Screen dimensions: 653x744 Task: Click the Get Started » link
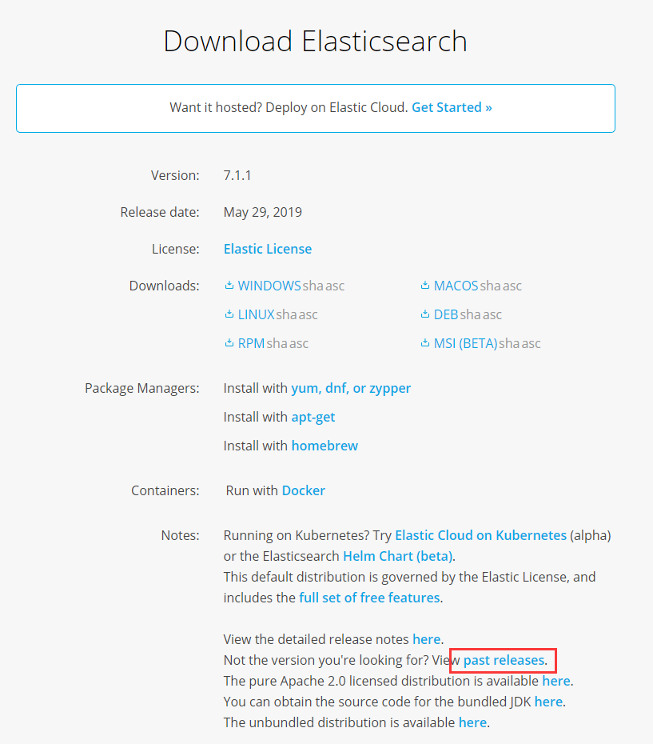(452, 108)
